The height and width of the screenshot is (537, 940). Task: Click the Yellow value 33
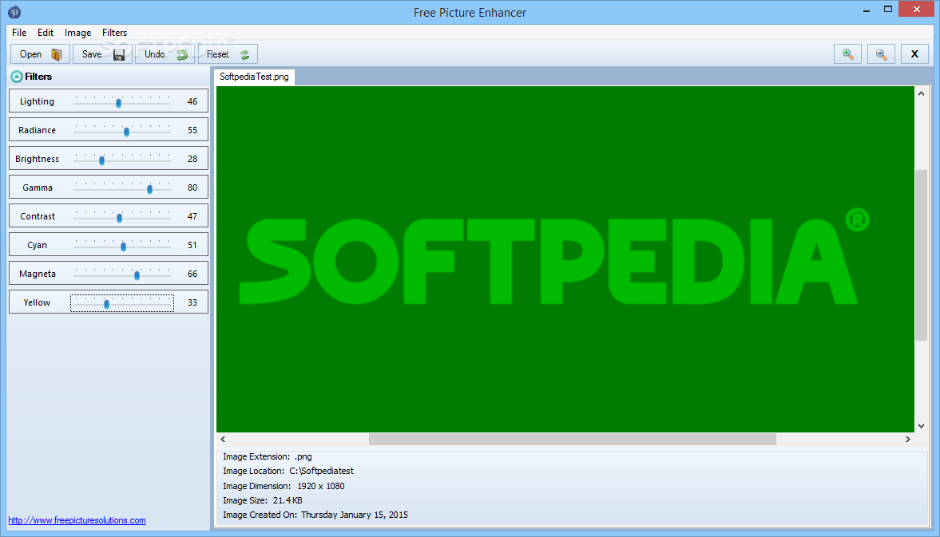point(192,303)
